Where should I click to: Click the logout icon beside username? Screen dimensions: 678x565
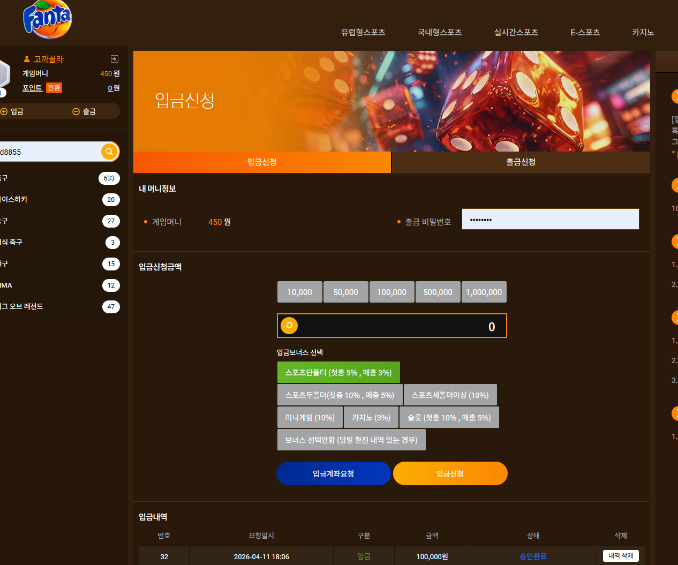tap(114, 59)
